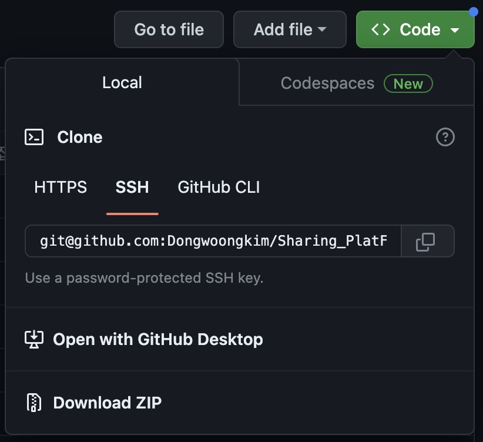This screenshot has height=442, width=483.
Task: Click the ZIP archive file icon
Action: click(x=34, y=403)
